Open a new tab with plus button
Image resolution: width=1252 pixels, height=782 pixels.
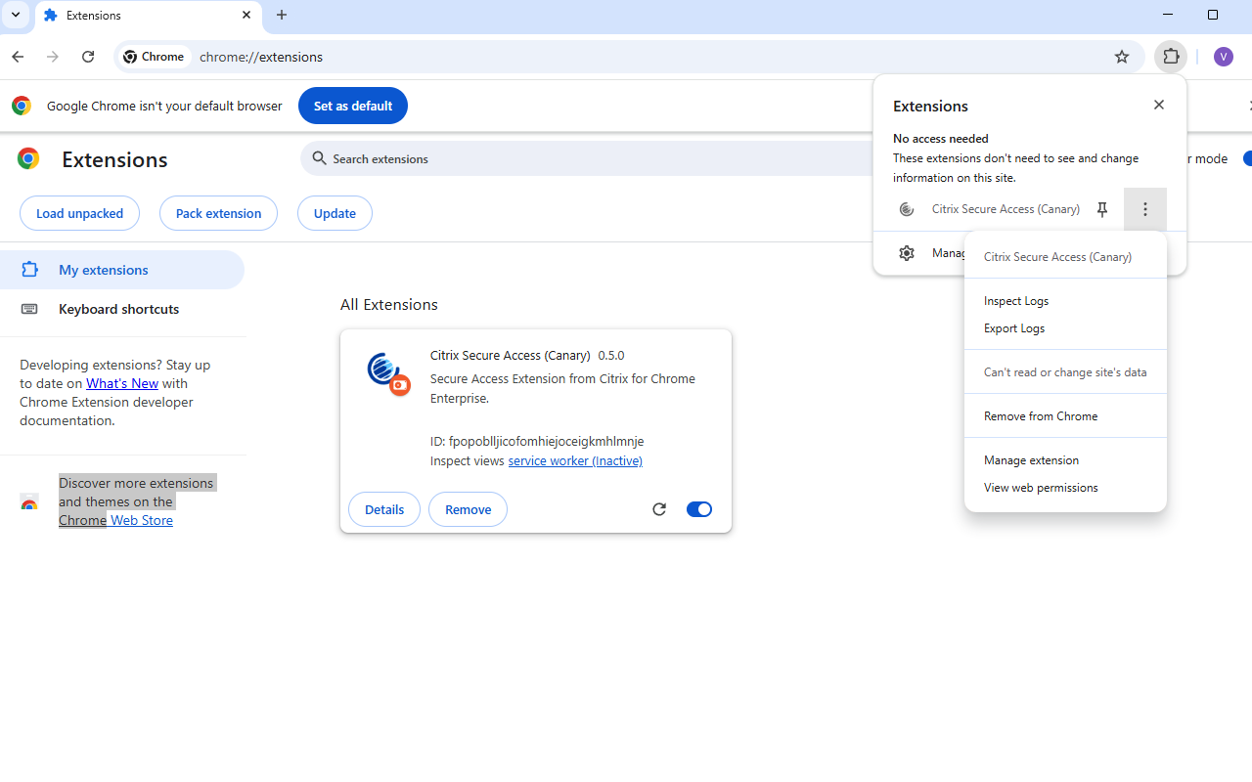point(282,15)
